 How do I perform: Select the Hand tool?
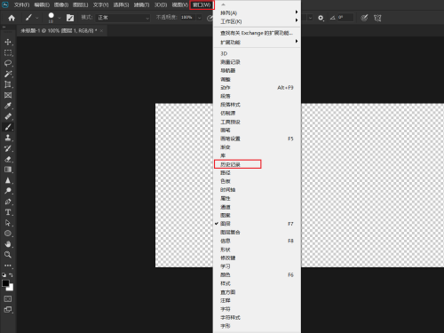coord(8,244)
